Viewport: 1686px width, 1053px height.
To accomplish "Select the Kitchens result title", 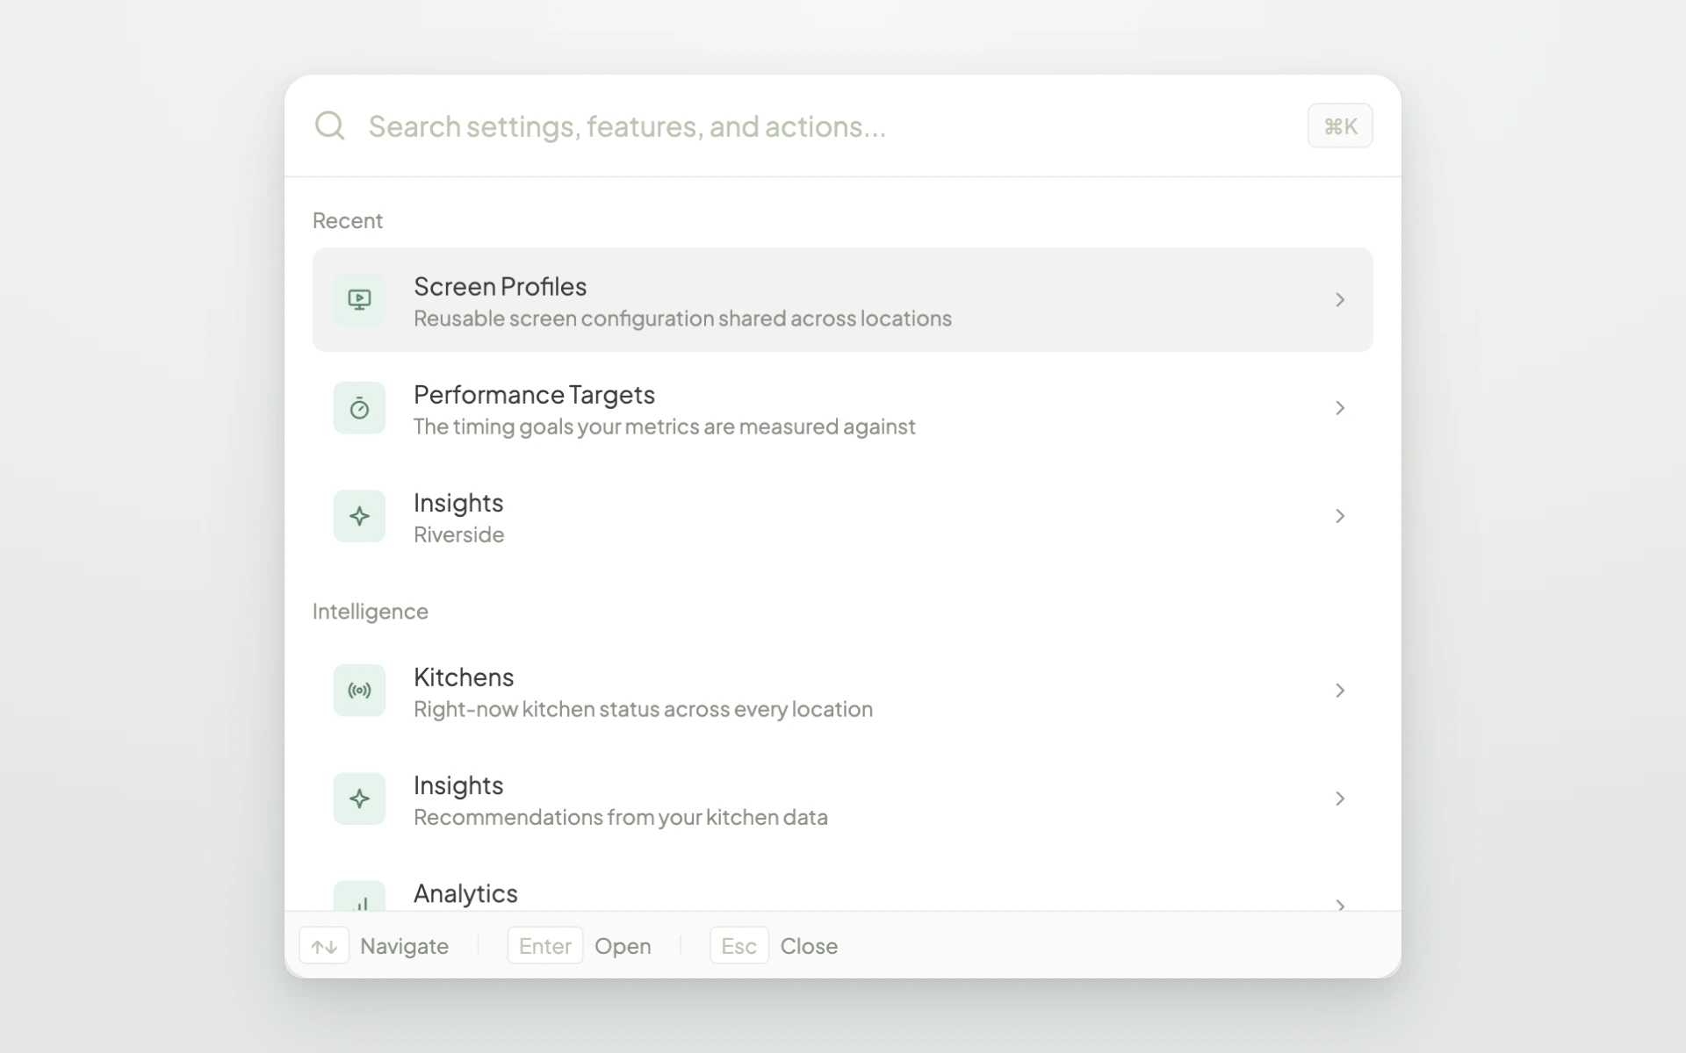I will (464, 677).
